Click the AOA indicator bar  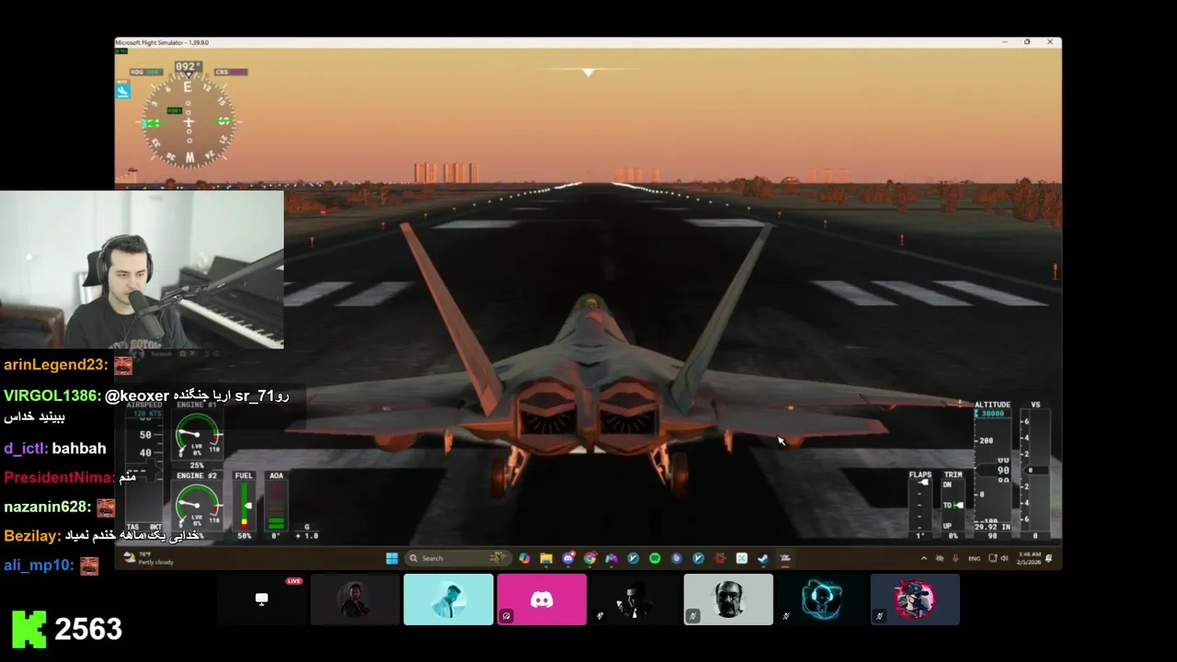click(x=276, y=505)
